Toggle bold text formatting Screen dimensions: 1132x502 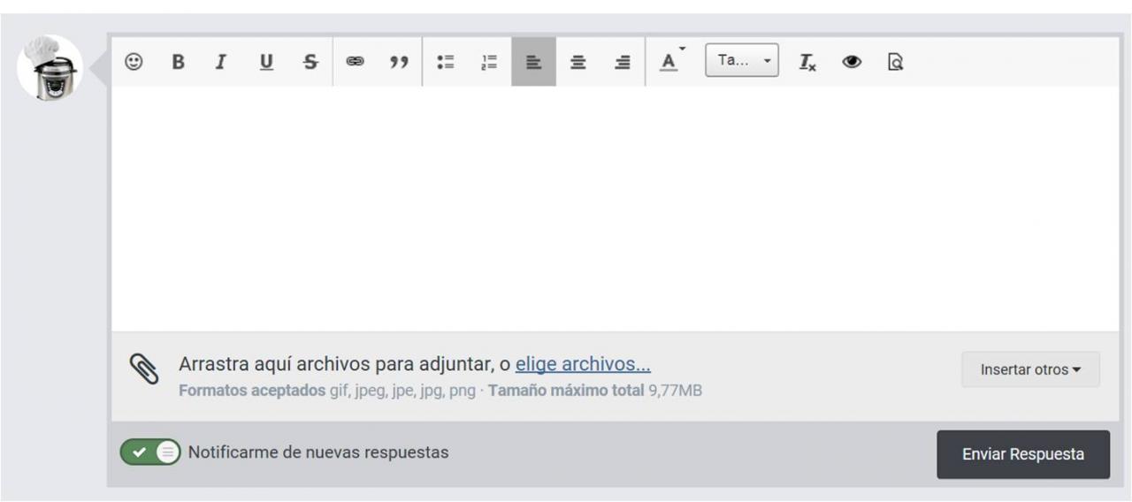[x=178, y=62]
